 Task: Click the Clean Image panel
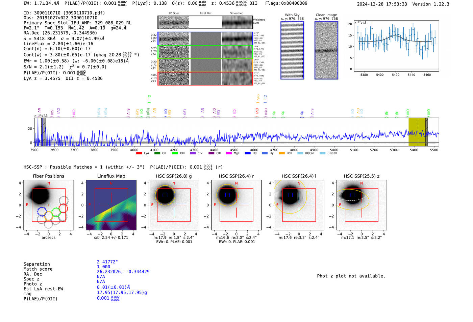pyautogui.click(x=326, y=50)
